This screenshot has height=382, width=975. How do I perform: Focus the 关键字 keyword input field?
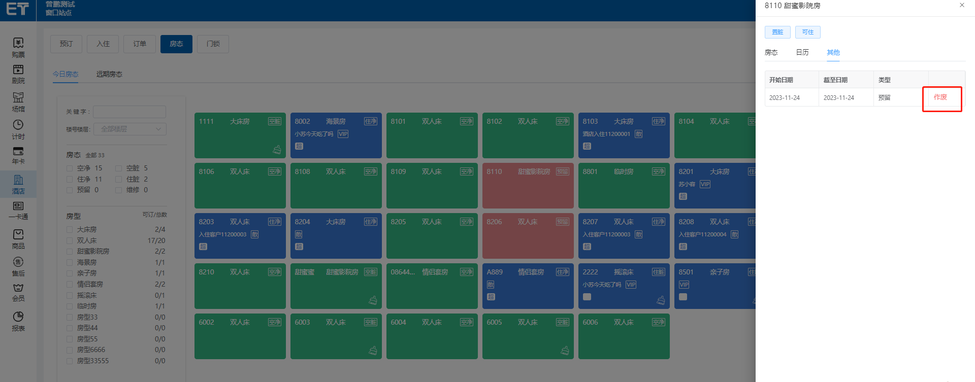129,112
